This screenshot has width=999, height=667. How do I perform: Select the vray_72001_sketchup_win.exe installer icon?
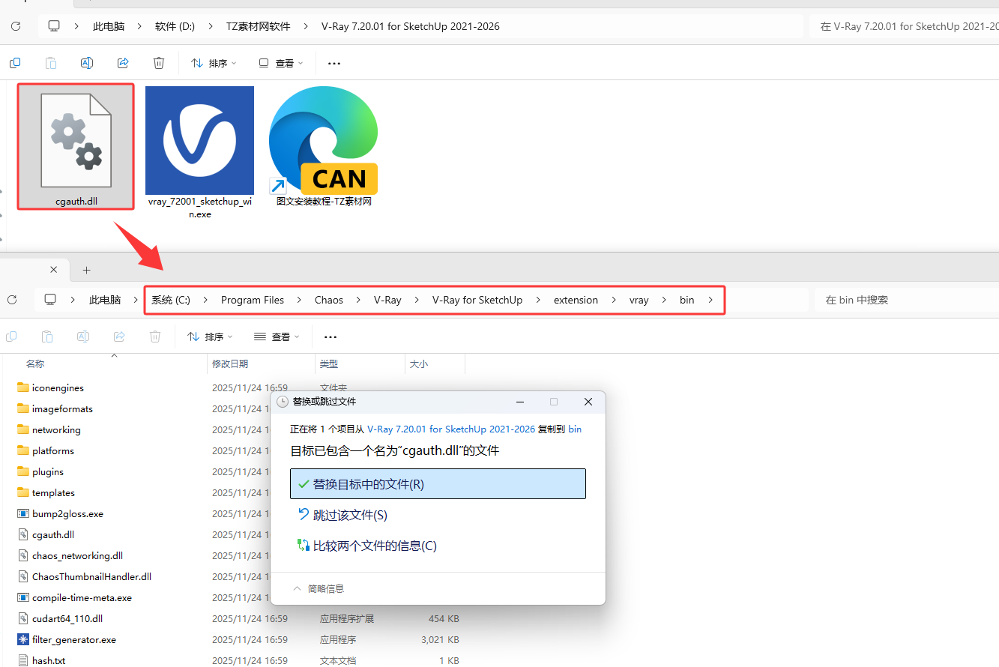199,140
